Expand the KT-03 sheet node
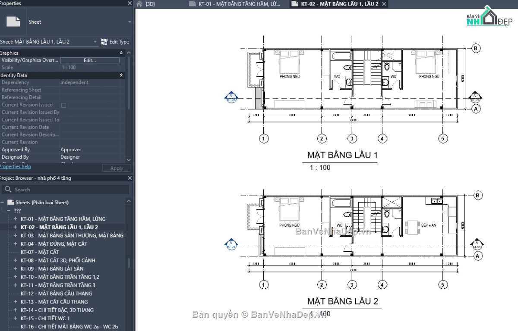This screenshot has width=518, height=331. pos(16,235)
